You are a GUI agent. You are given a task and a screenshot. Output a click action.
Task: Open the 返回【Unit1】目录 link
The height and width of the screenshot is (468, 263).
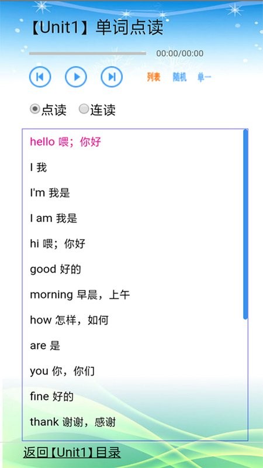tap(72, 452)
